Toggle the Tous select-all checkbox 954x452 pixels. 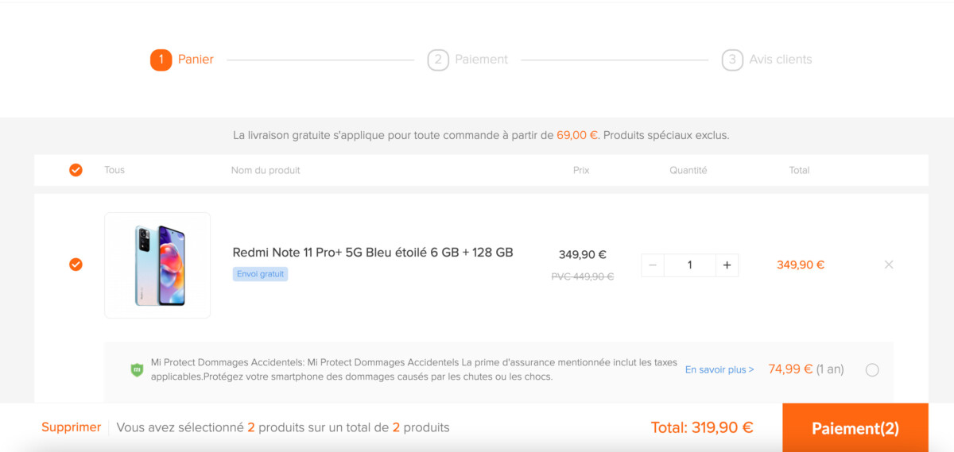(x=76, y=170)
